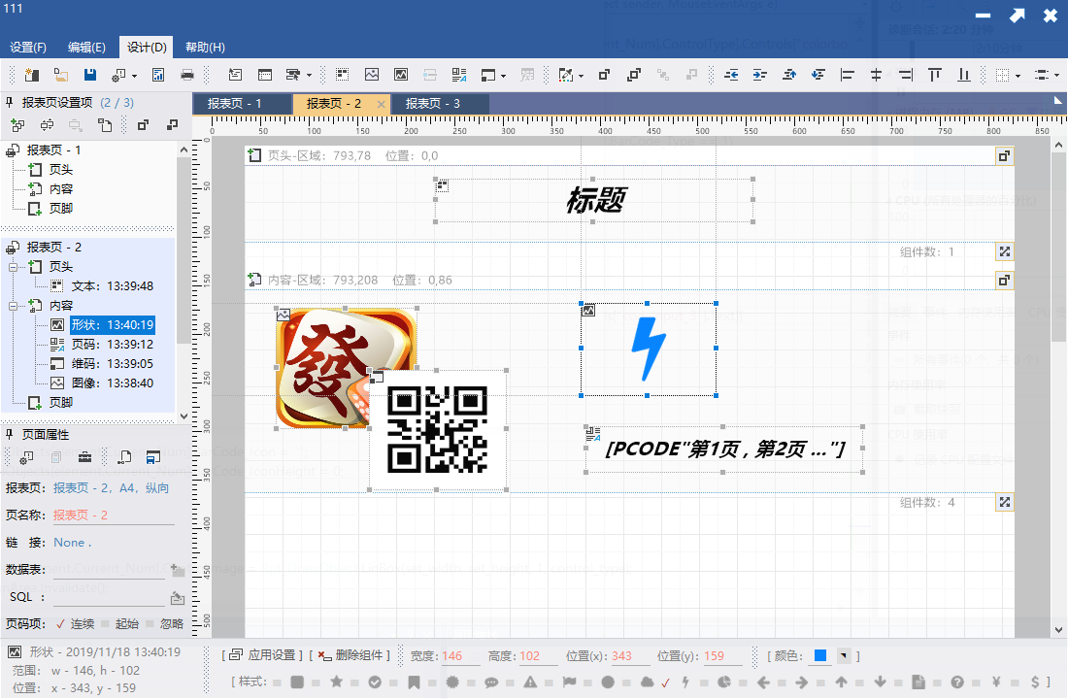Open the grid options dropdown arrow
Viewport: 1068px width, 699px height.
coord(1018,76)
